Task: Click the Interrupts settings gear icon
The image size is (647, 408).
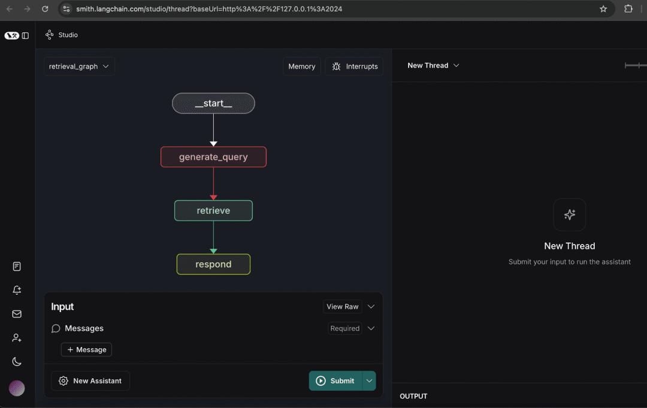Action: tap(336, 66)
